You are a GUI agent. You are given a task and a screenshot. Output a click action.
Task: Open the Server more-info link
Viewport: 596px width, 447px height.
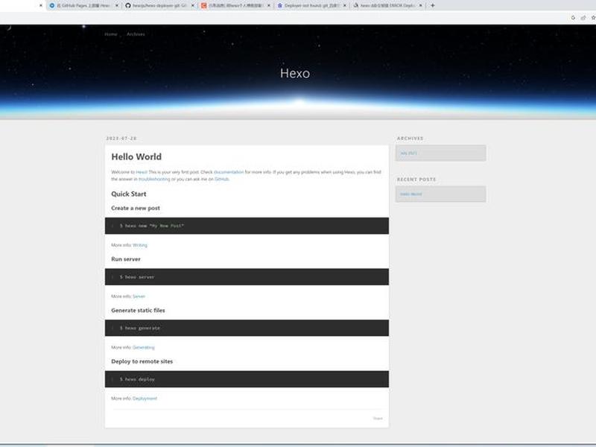(x=139, y=296)
